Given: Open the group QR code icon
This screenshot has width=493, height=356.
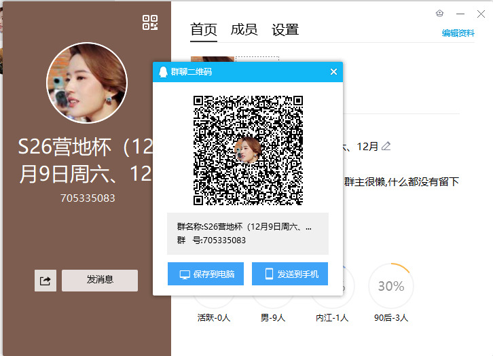Looking at the screenshot, I should coord(150,22).
